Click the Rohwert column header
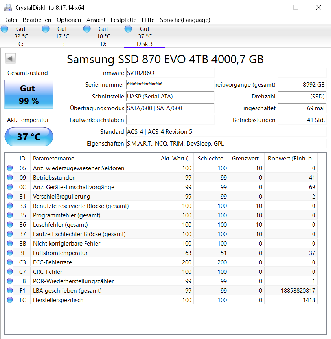 click(291, 159)
